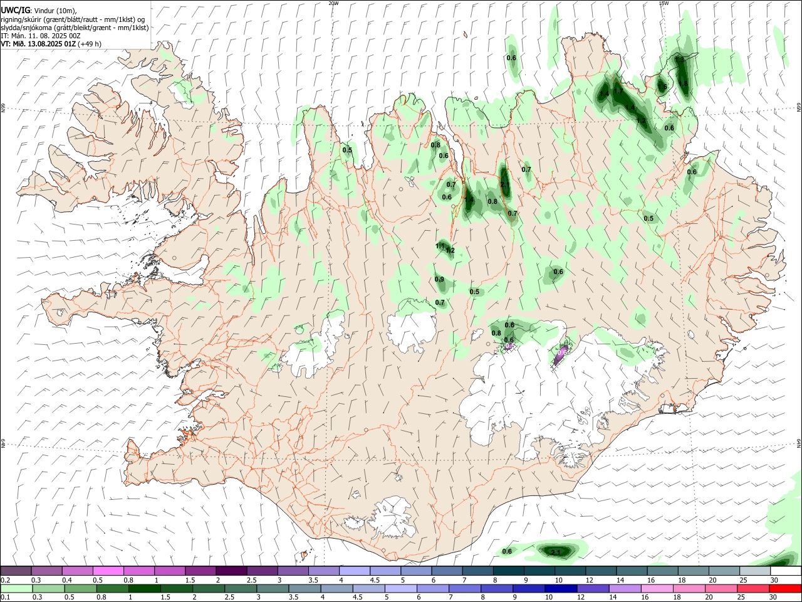Click the '1.7' precipitation value on the map
This screenshot has height=602, width=802.
(x=618, y=91)
